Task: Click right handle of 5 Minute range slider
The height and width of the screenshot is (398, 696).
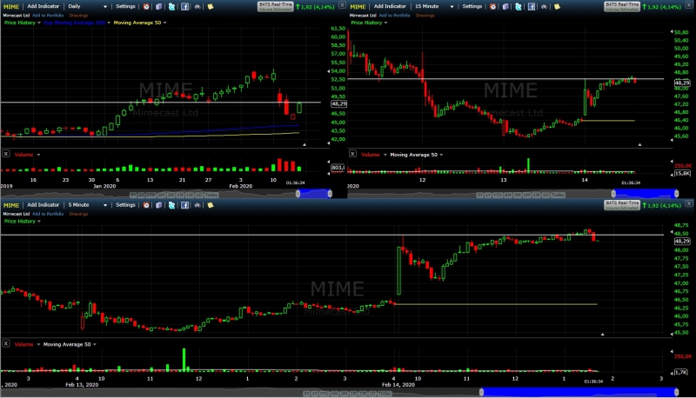Action: coord(677,392)
